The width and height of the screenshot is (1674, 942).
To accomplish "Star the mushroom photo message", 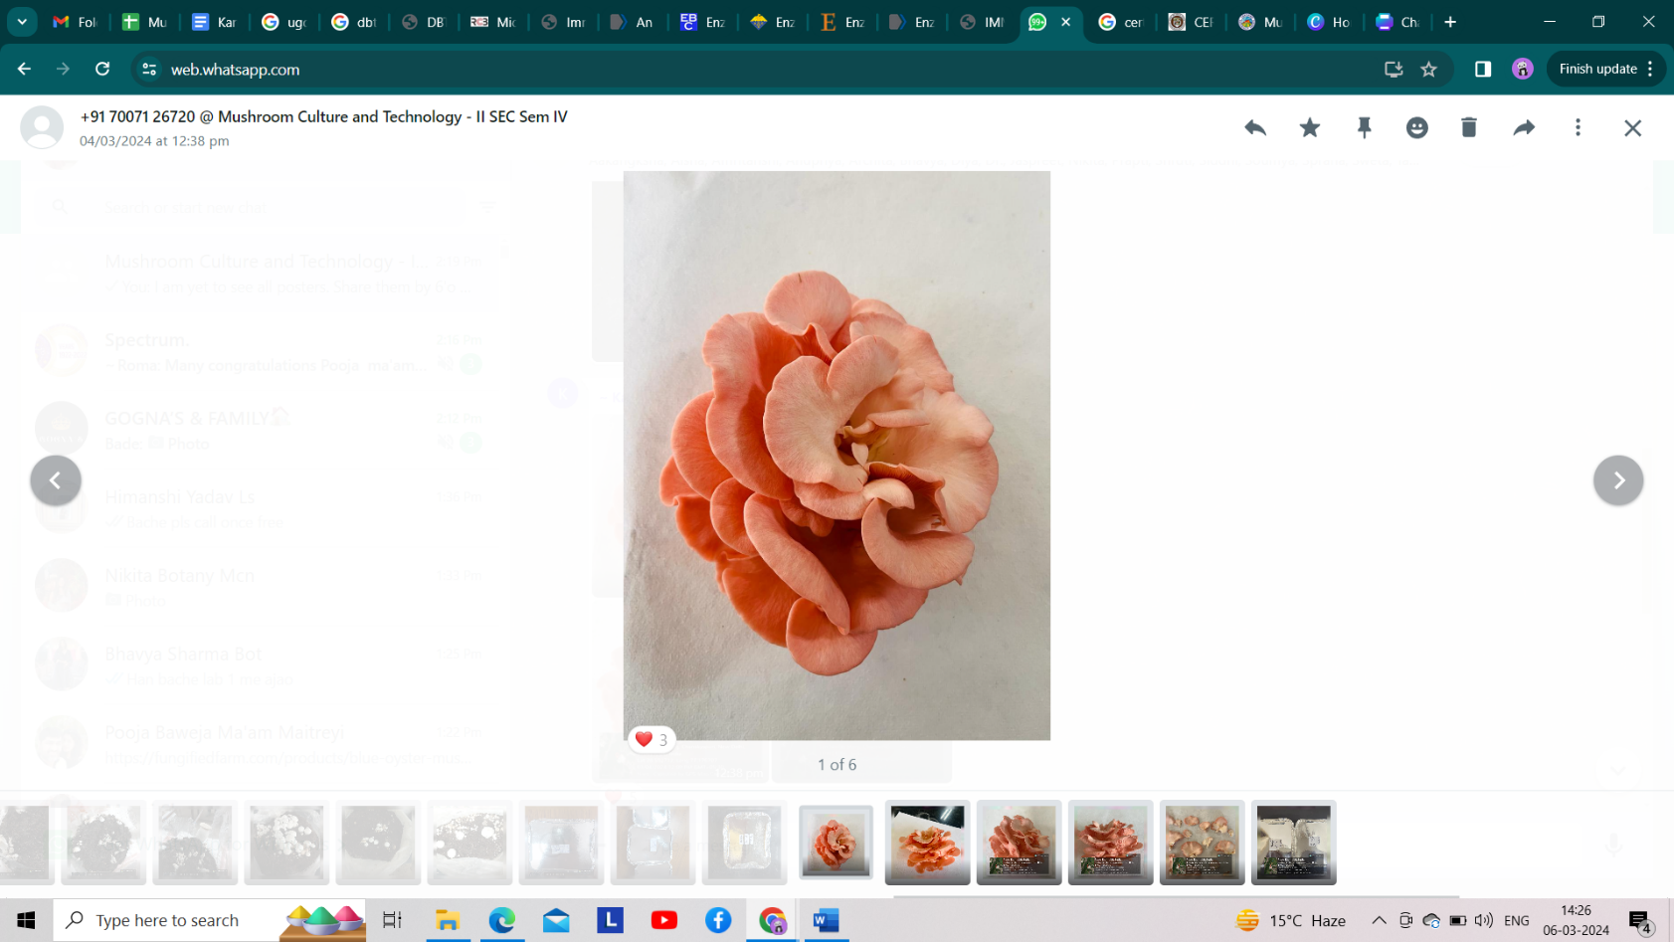I will 1310,127.
